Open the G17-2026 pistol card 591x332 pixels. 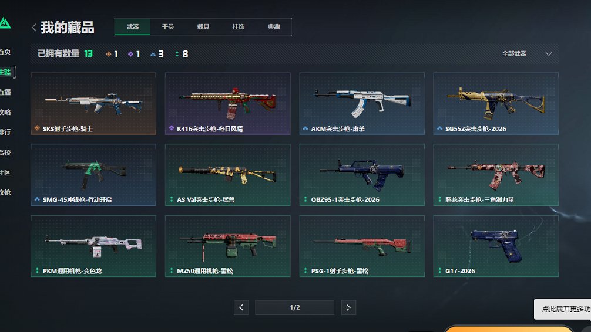point(496,246)
